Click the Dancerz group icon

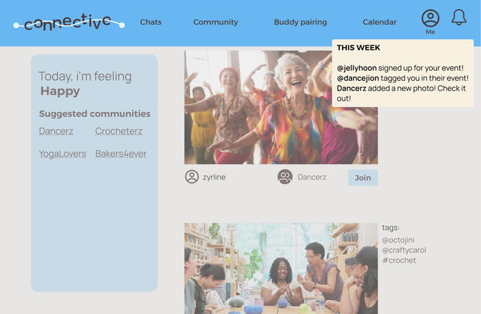[x=285, y=177]
